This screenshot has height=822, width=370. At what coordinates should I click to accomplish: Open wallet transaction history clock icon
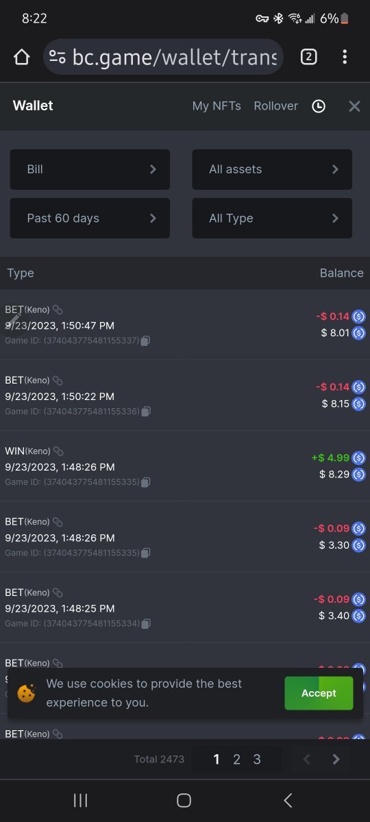click(319, 106)
